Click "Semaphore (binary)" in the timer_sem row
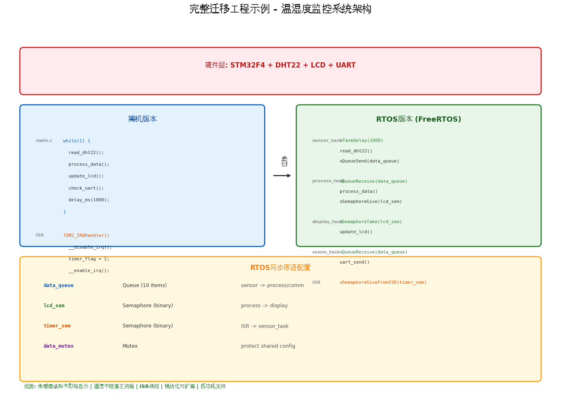 148,326
